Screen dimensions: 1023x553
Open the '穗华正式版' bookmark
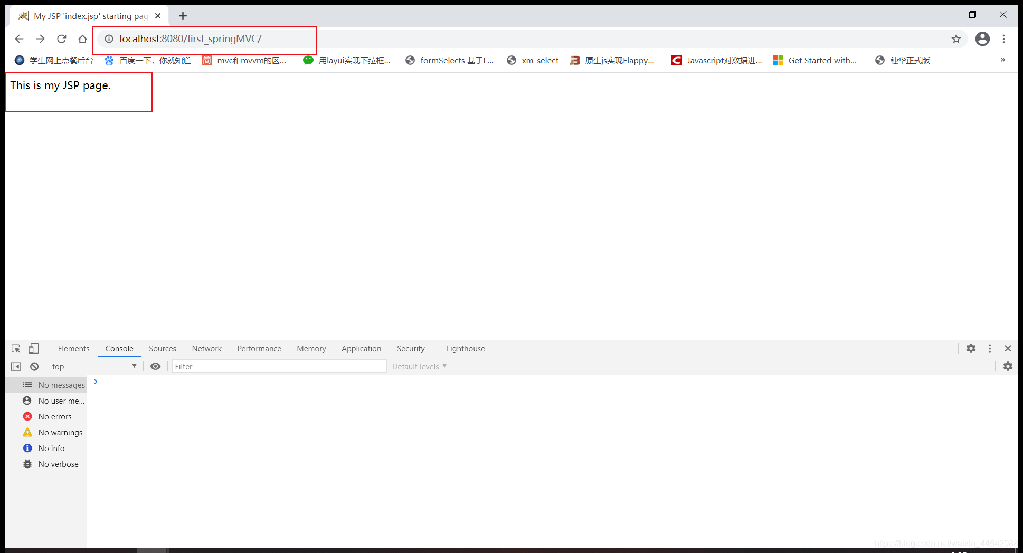903,60
